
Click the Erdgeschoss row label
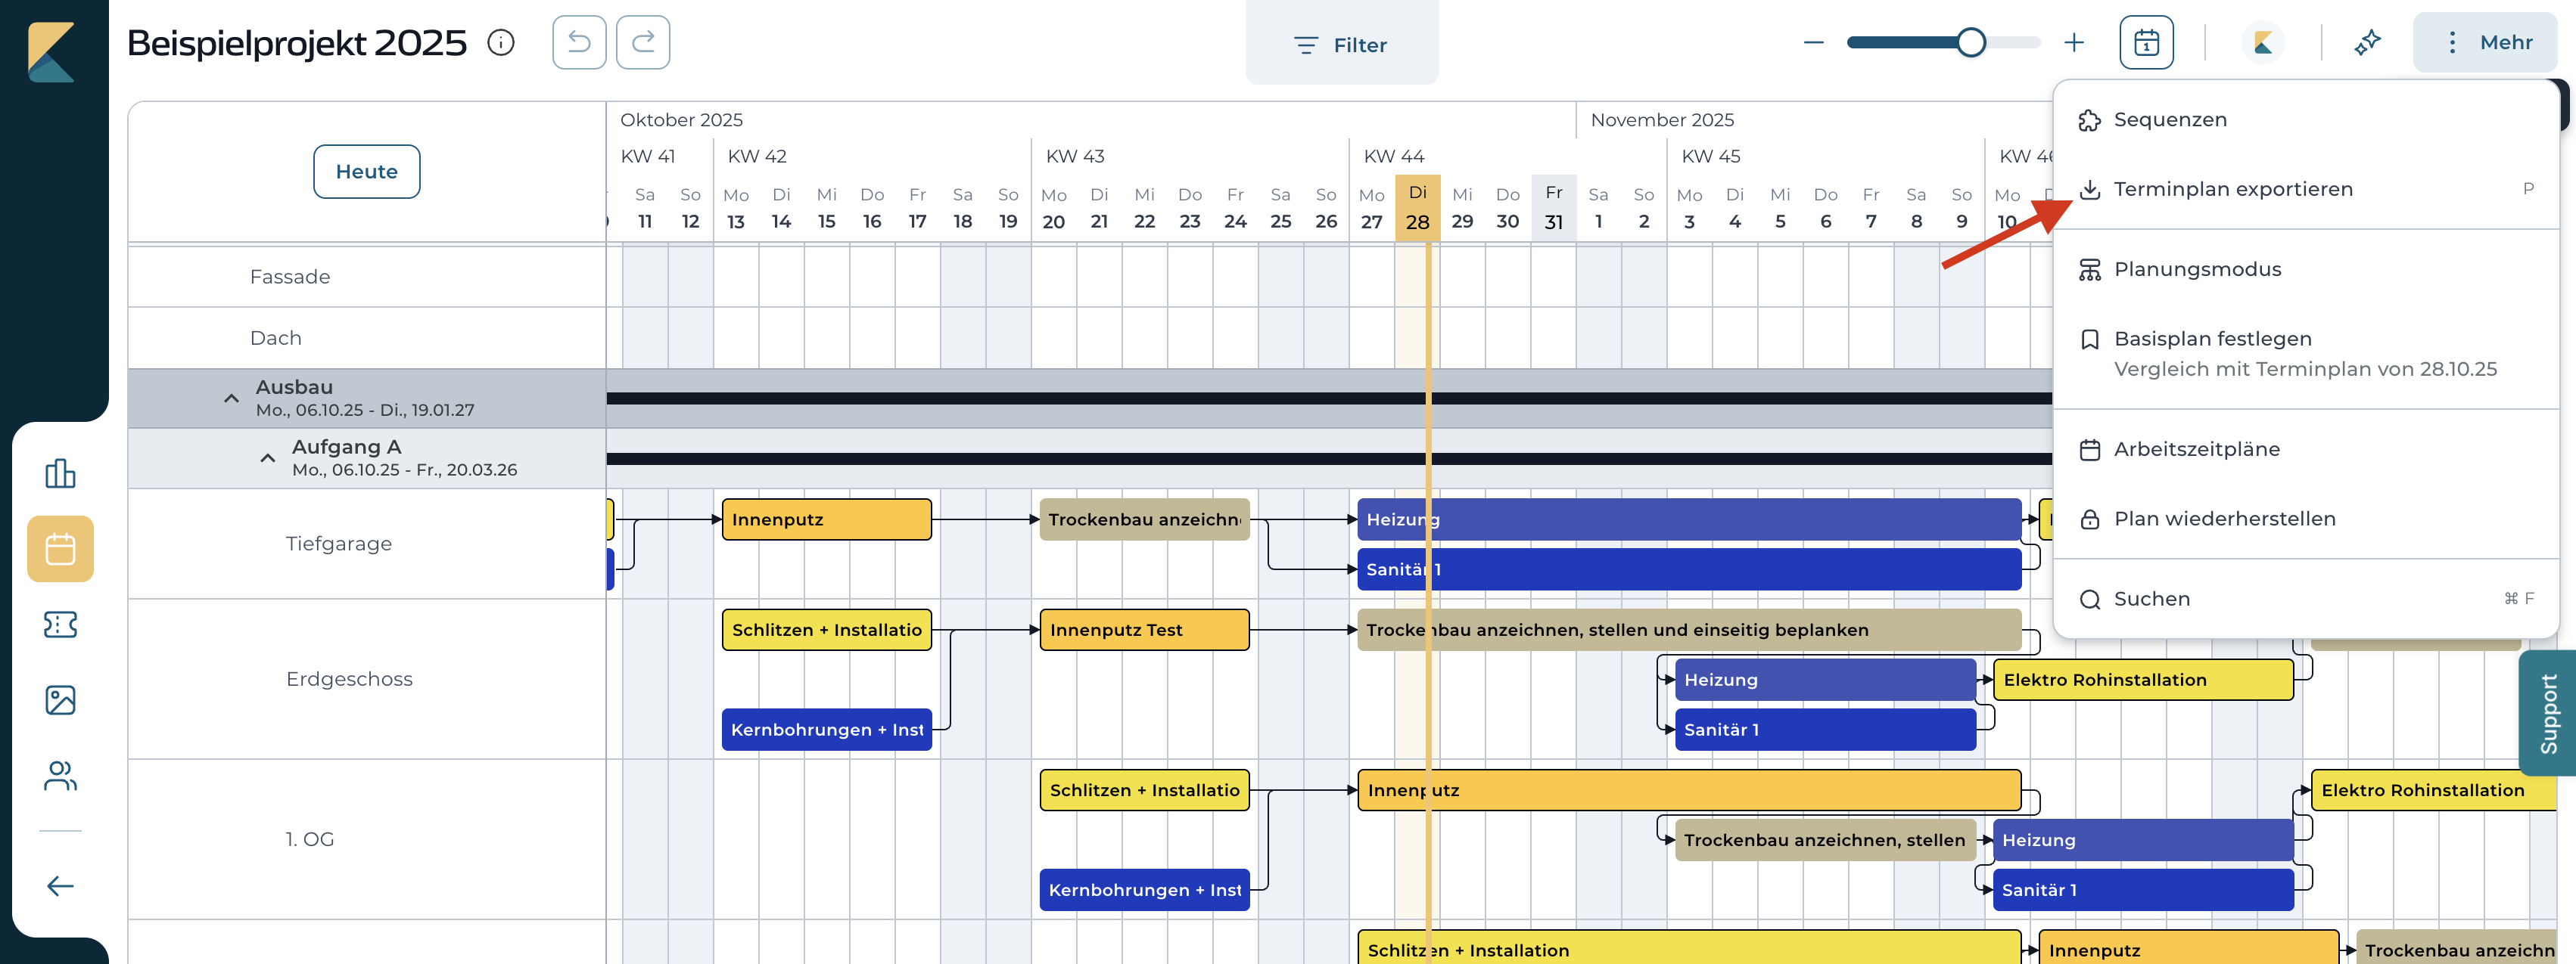[x=349, y=679]
